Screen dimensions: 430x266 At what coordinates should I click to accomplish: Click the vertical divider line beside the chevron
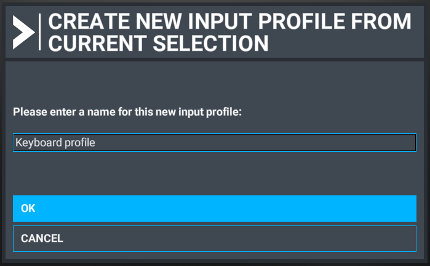(40, 32)
